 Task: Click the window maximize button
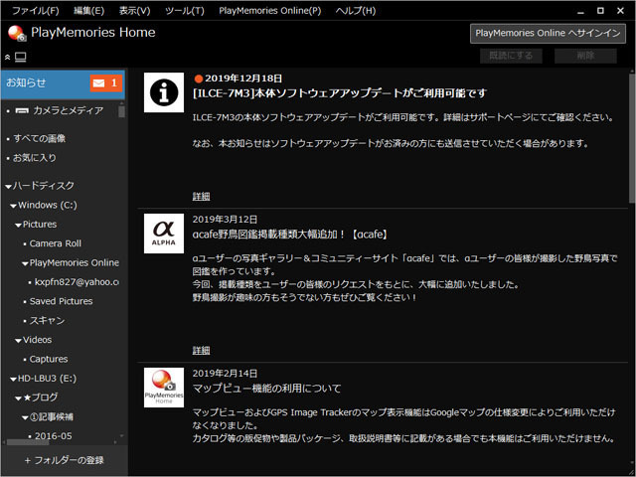[x=600, y=11]
